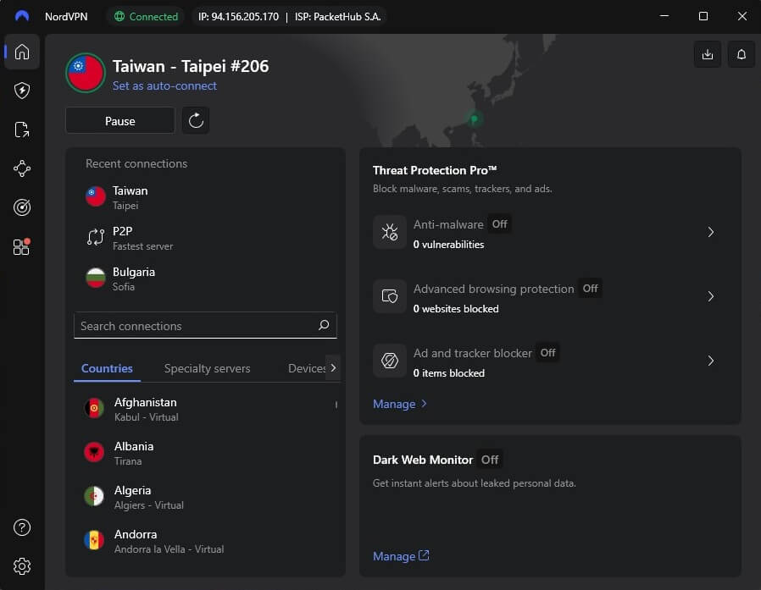
Task: Open the file sharing sidebar icon
Action: click(x=21, y=130)
